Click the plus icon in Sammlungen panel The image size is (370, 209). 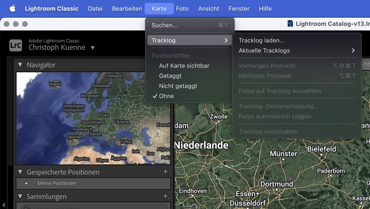[x=165, y=196]
